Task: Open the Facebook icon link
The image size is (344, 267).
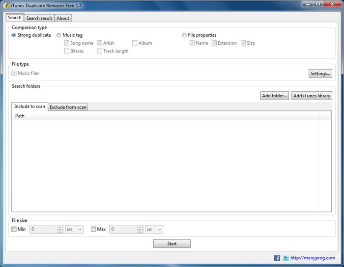Action: click(277, 258)
